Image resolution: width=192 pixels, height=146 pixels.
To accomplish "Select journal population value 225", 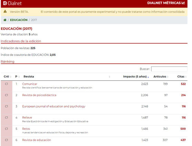I will pyautogui.click(x=33, y=48).
